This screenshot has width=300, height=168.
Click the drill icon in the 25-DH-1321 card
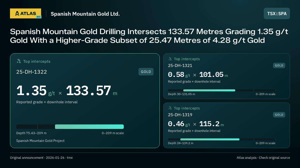170,59
